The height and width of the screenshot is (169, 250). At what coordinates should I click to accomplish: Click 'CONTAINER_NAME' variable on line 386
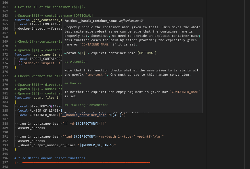tap(43, 115)
